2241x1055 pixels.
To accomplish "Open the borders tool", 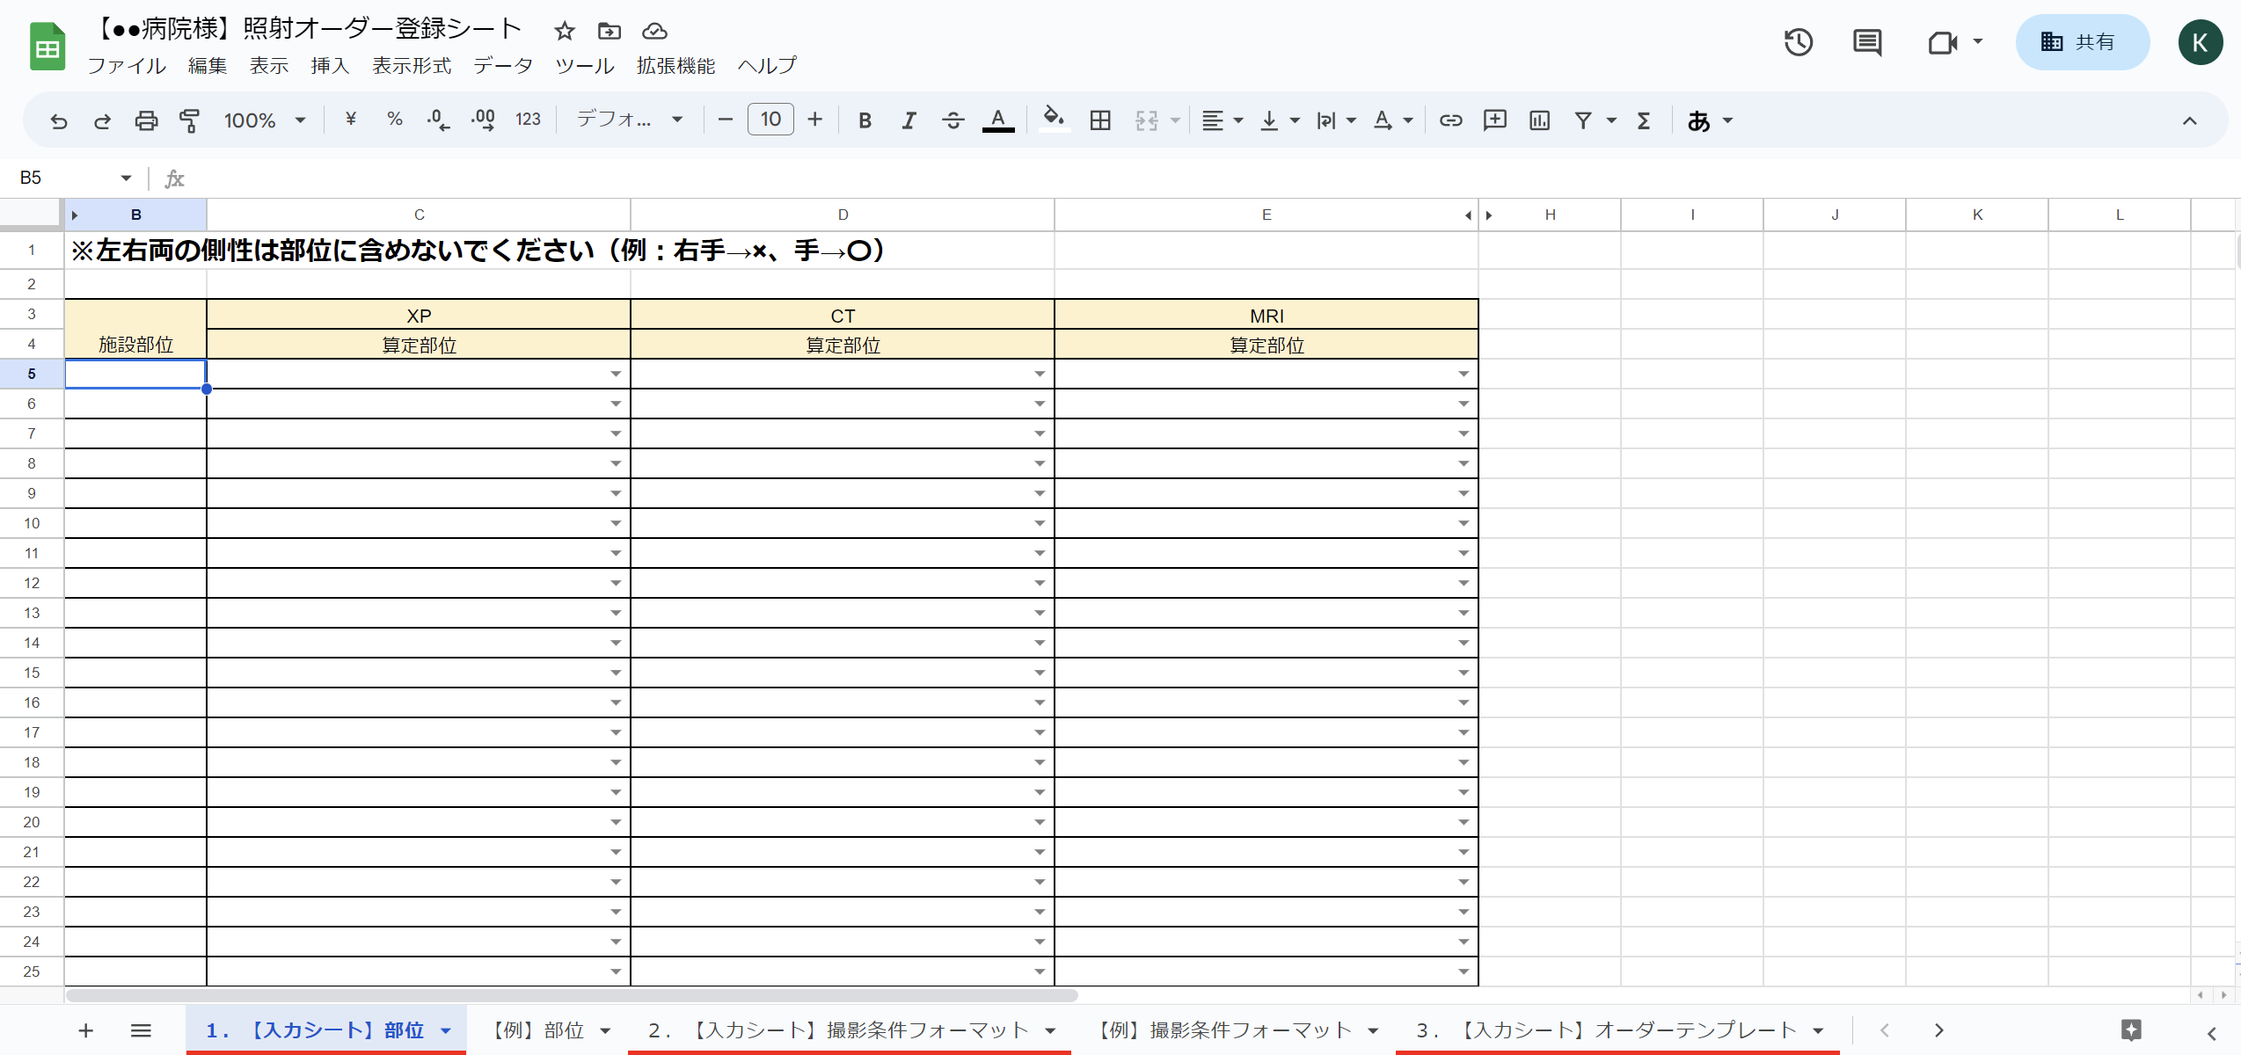I will pos(1099,120).
